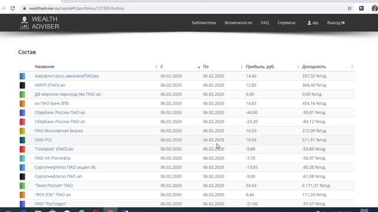Open Библиотека menu item
This screenshot has height=212, width=378.
pyautogui.click(x=204, y=23)
